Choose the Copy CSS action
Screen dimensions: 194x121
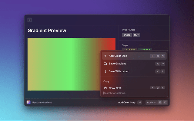coord(115,88)
